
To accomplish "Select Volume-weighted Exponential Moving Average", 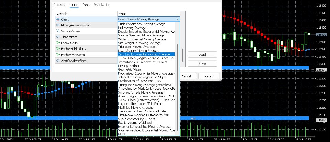I will tap(146, 130).
